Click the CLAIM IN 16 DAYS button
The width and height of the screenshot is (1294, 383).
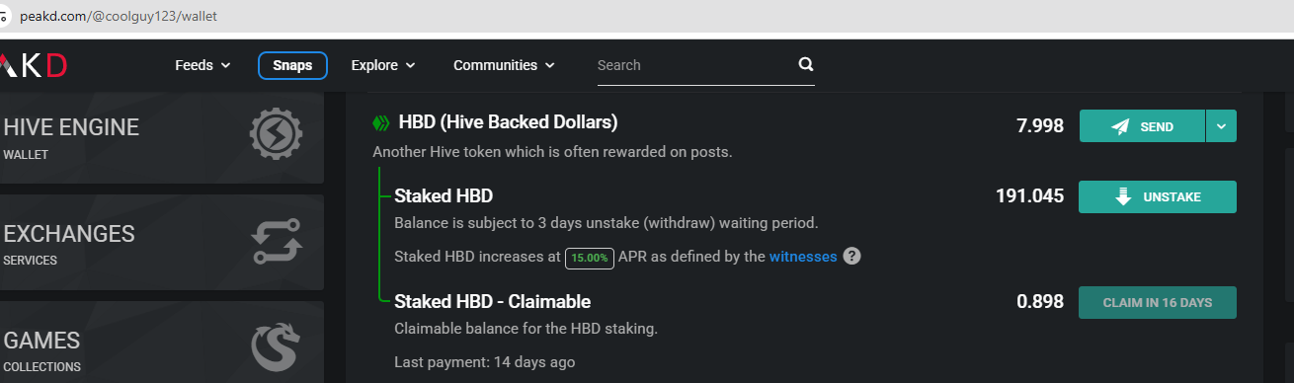pyautogui.click(x=1158, y=302)
